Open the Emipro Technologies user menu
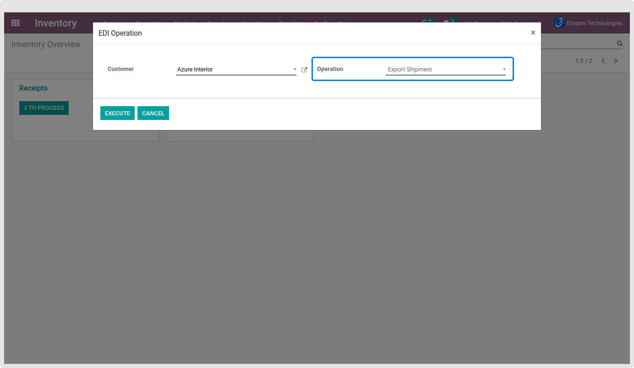 pos(594,23)
